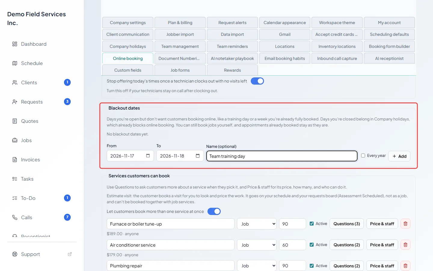Open type dropdown for Plumbing repair
Screen dimensions: 433x271
tap(257, 266)
